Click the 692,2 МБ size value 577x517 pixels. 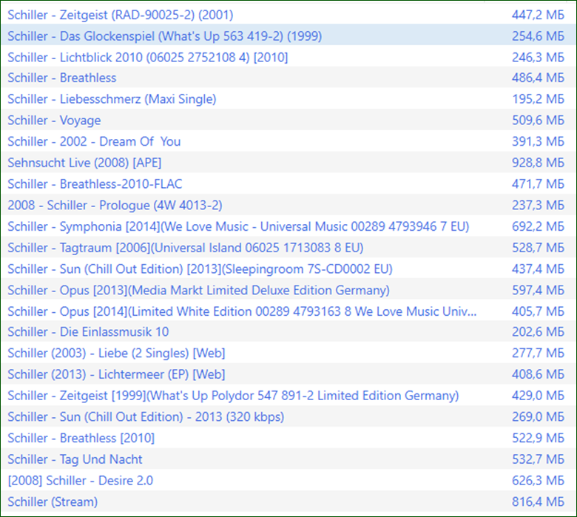[x=538, y=226]
